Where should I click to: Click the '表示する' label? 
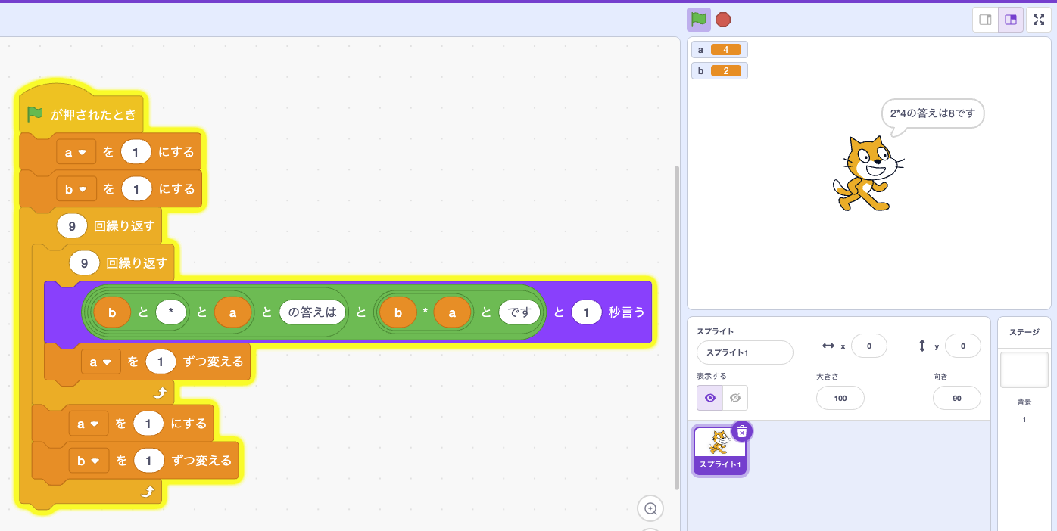712,376
